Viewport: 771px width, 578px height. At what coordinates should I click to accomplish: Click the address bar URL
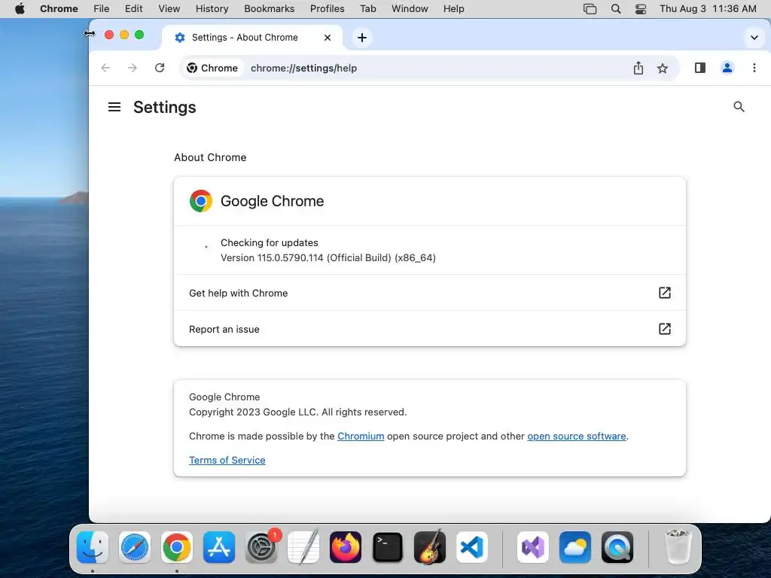[x=304, y=68]
